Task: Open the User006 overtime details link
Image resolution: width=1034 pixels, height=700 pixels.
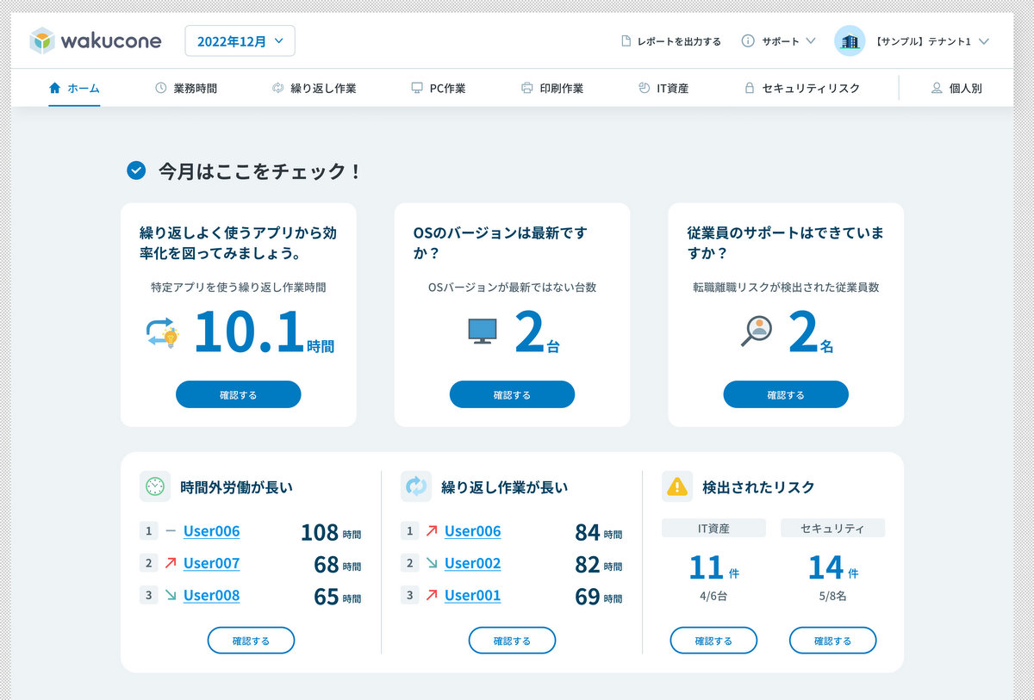Action: coord(210,531)
